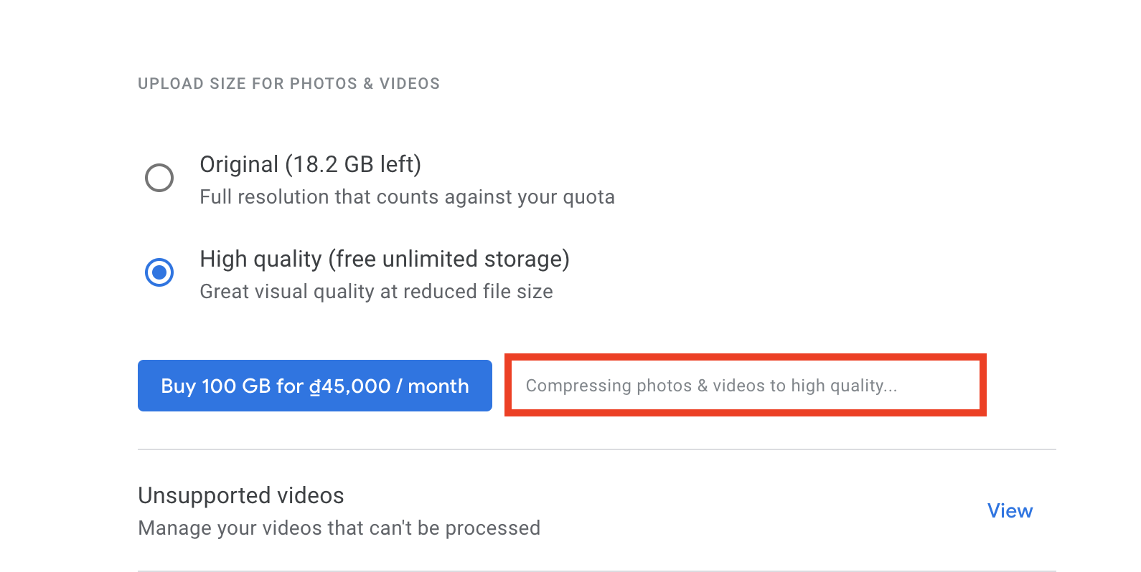Click the red border of the highlighted box
The image size is (1141, 572).
[x=745, y=356]
